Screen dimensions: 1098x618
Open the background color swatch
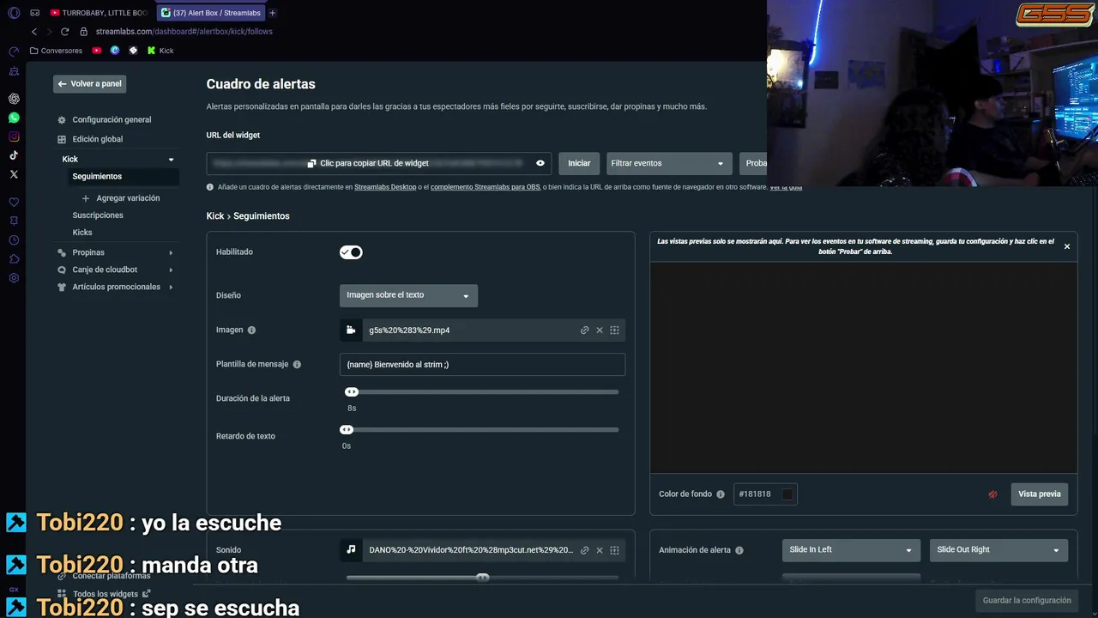click(787, 494)
